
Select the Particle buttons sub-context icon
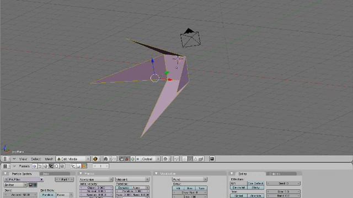pos(84,166)
